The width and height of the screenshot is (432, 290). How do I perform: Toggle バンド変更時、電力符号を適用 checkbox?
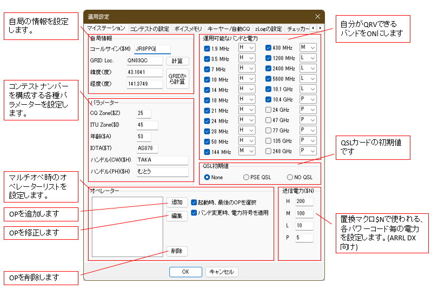coord(194,213)
